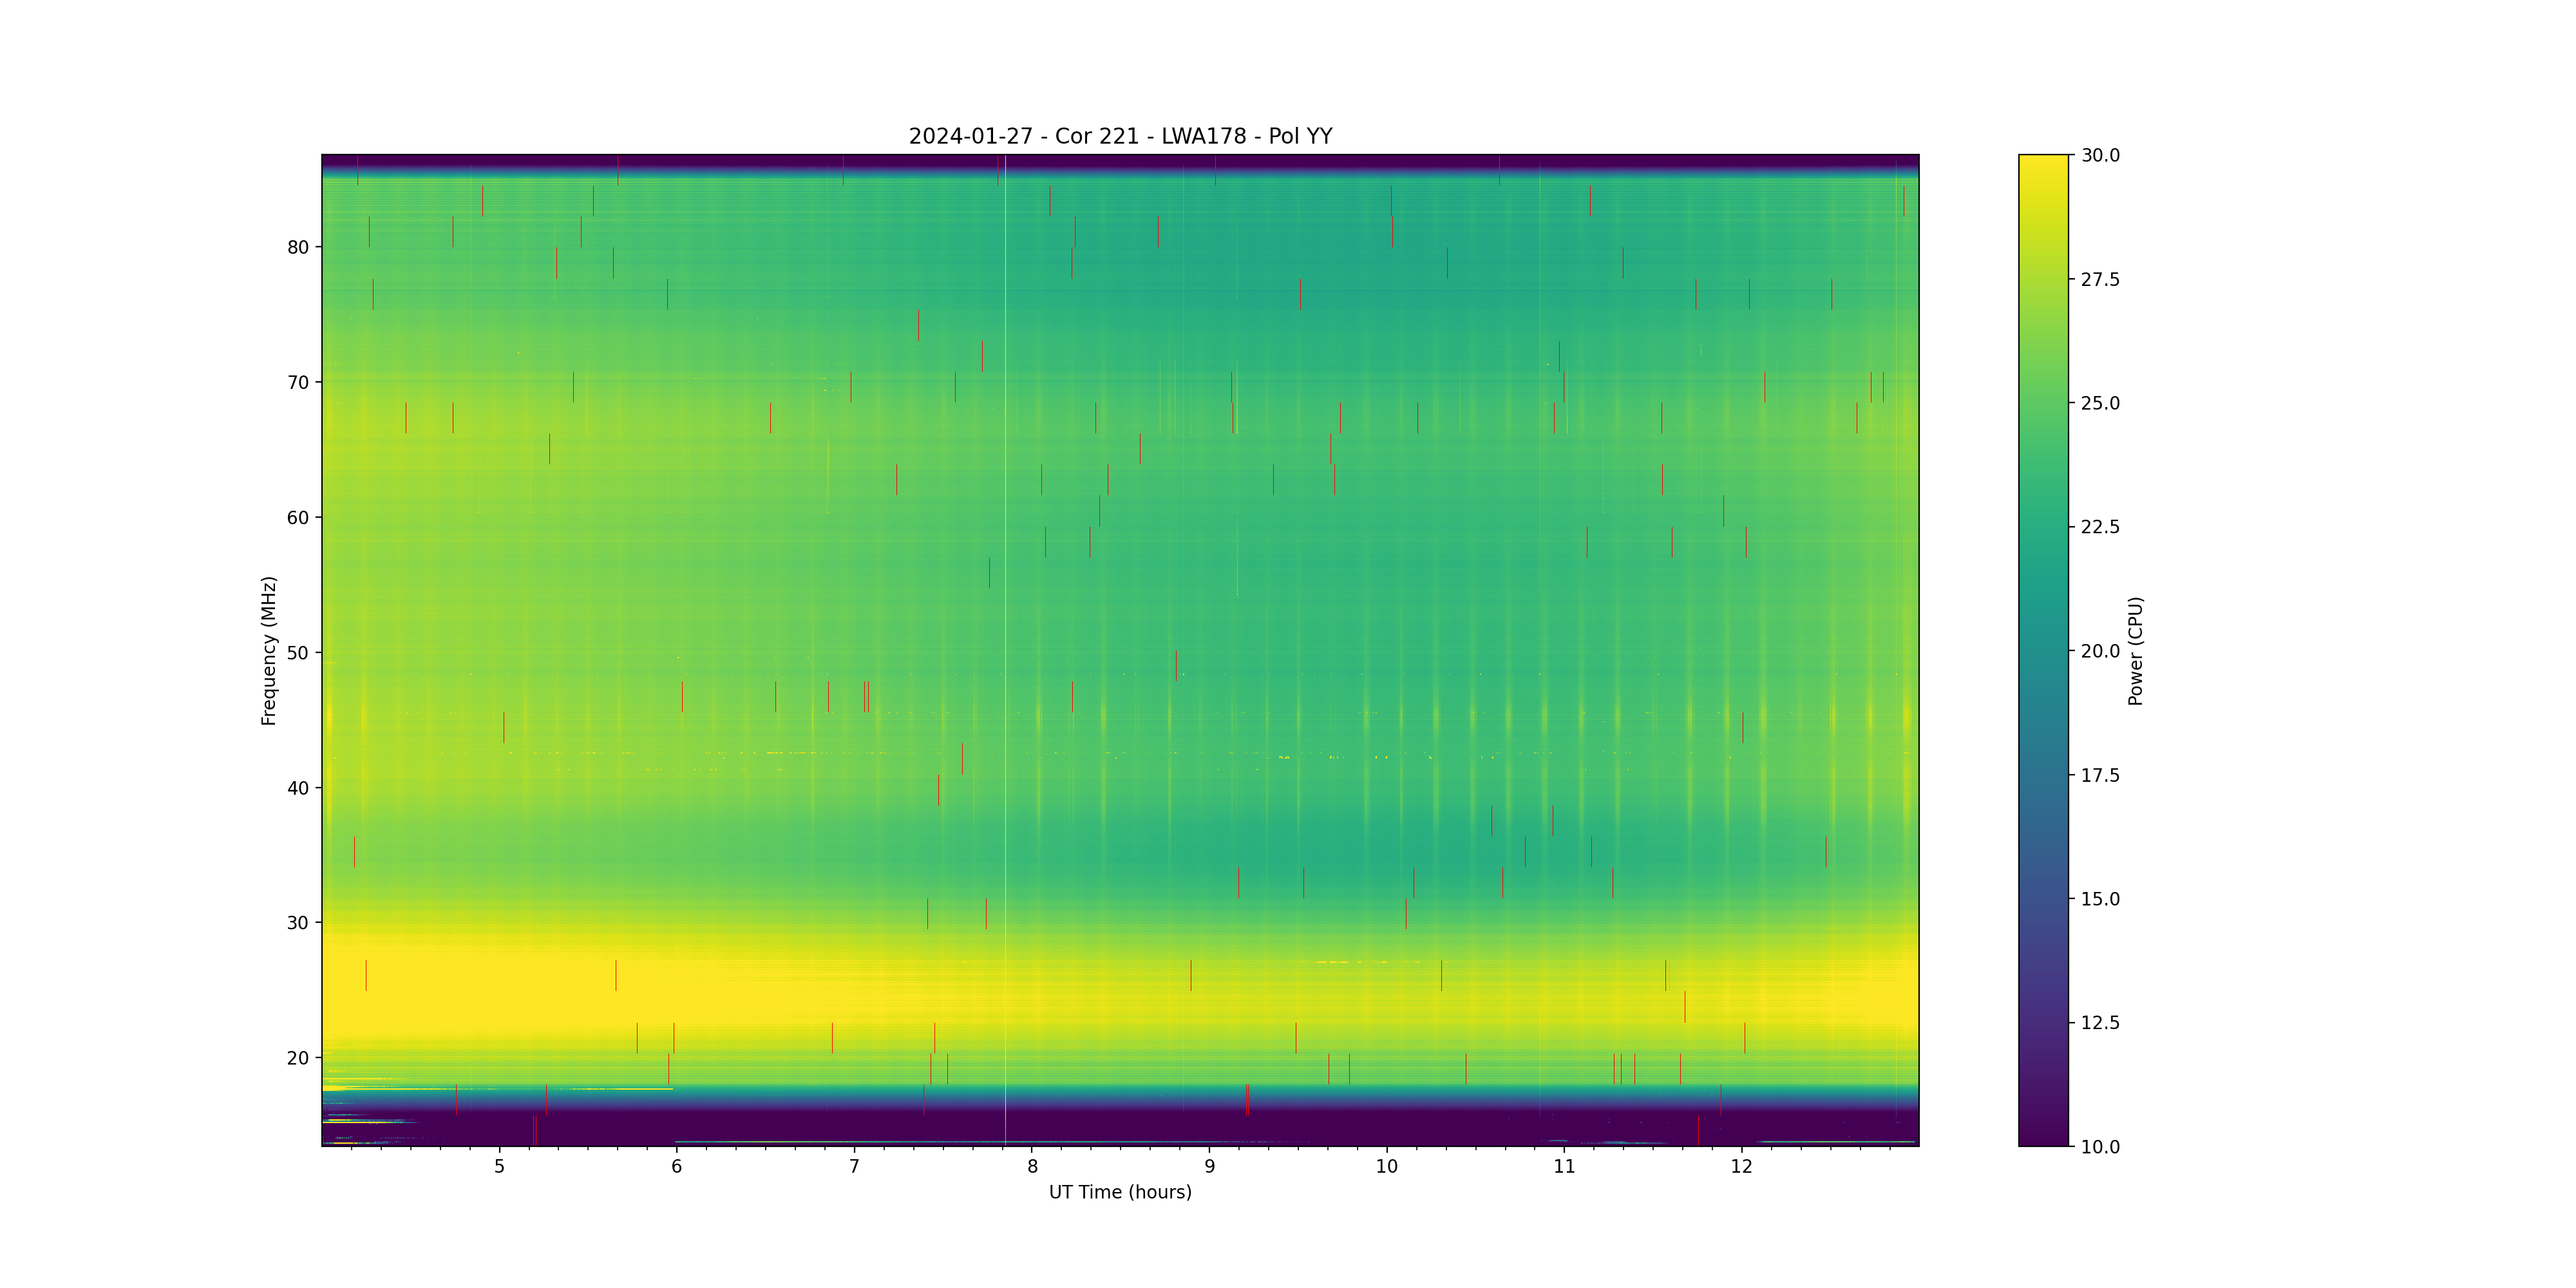This screenshot has height=1288, width=2576.
Task: Click the 10.0 tick on the colorbar
Action: point(2100,1147)
